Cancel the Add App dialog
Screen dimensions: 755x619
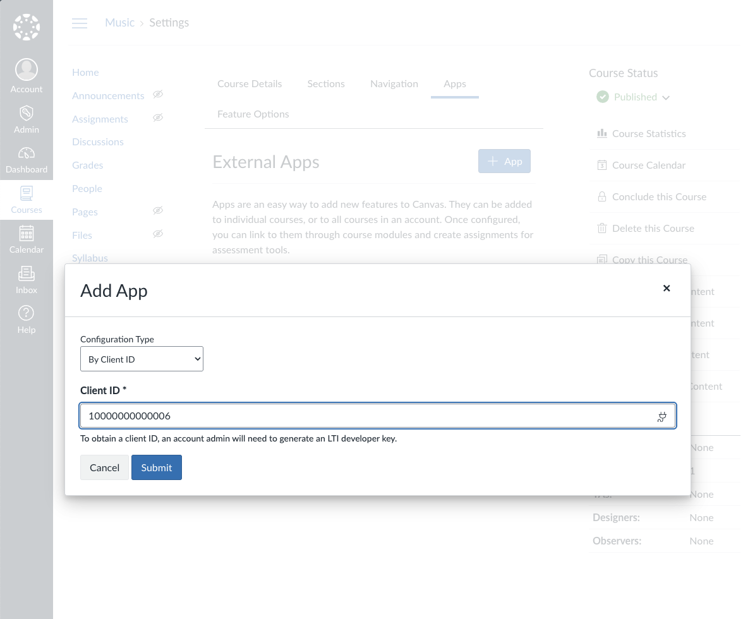(104, 467)
